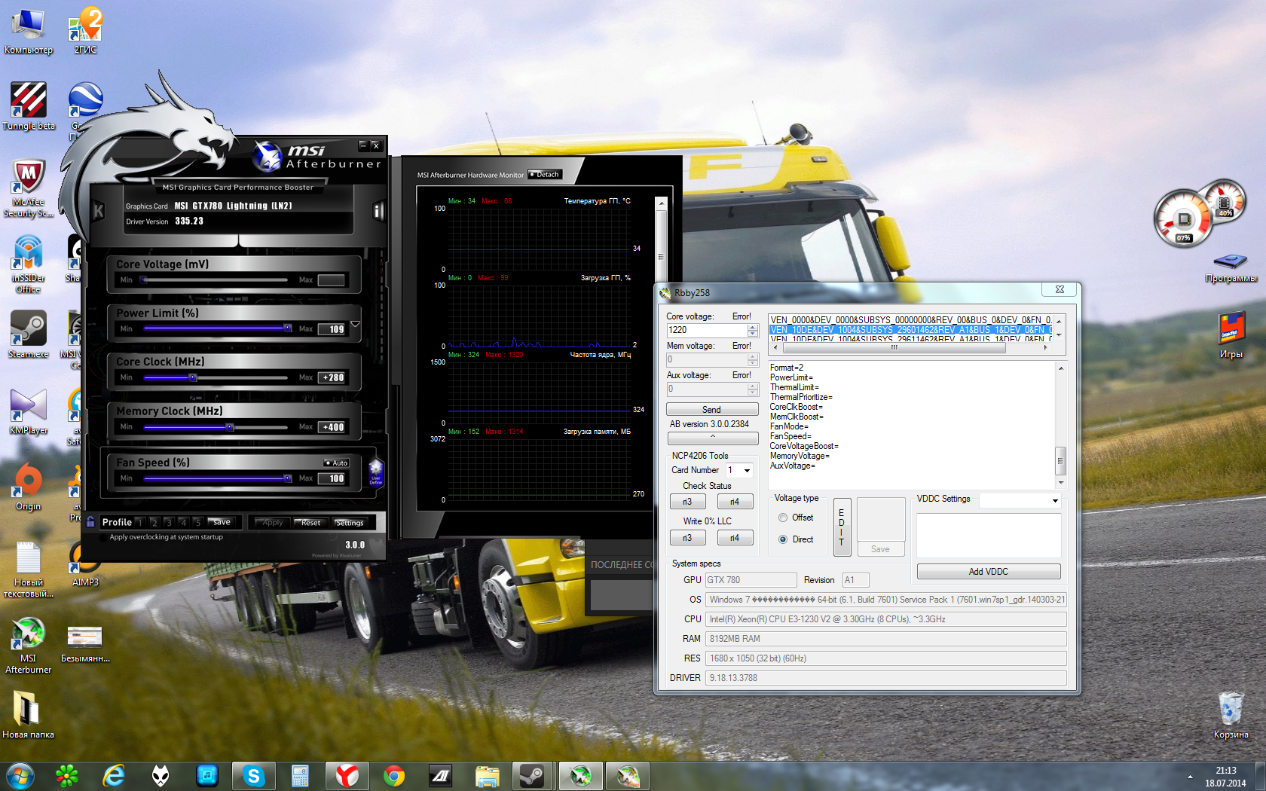Viewport: 1266px width, 791px height.
Task: Launch the 2ГИС desktop shortcut
Action: 85,32
